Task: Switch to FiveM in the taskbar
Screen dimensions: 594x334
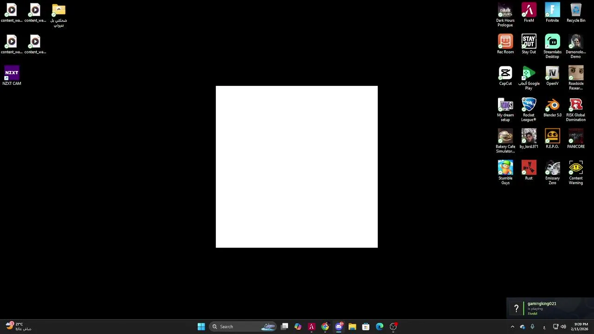Action: [311, 327]
